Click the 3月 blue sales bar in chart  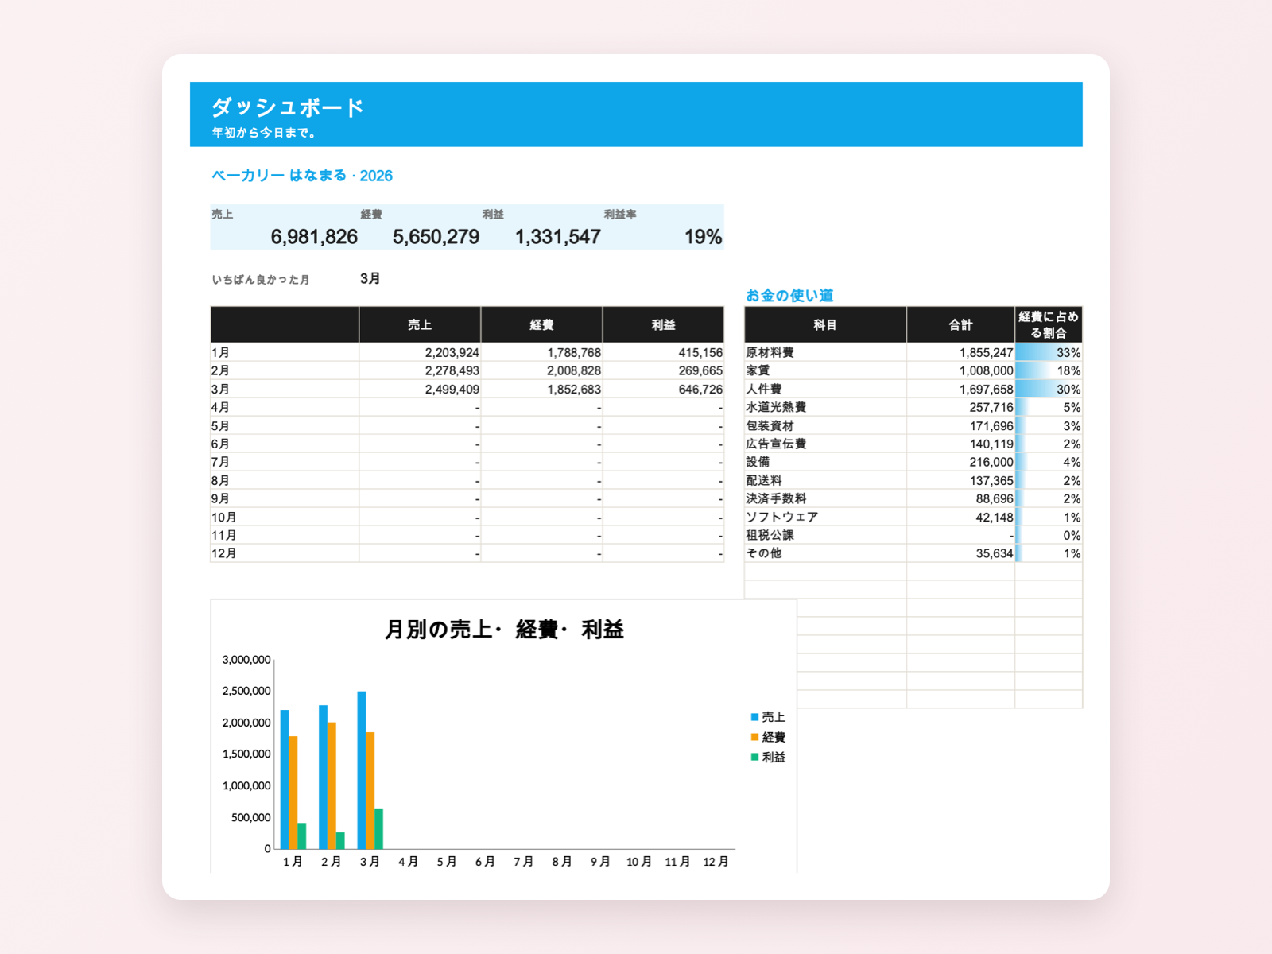click(x=362, y=770)
